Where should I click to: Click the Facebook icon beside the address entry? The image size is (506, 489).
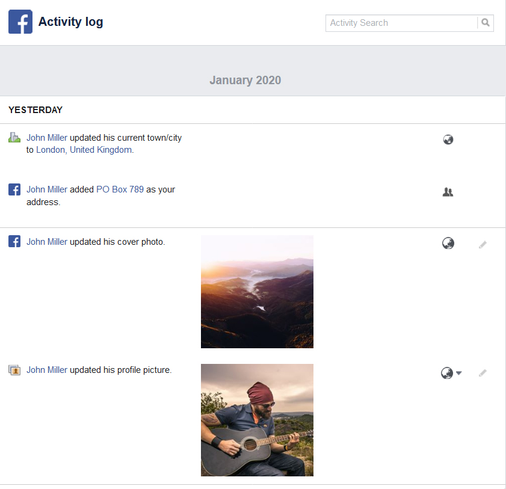point(14,189)
